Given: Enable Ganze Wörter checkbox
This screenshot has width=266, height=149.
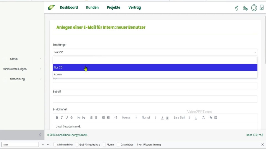Looking at the screenshot, I should point(118,145).
